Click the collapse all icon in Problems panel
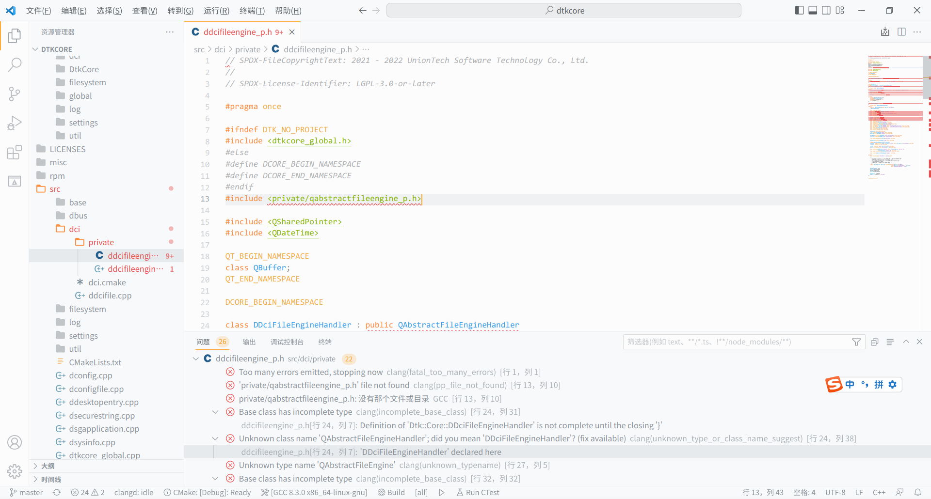Screen dimensions: 931x499 click(x=874, y=342)
